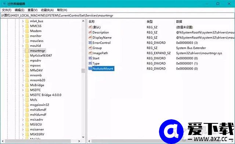Select the mrxsmb20 key in tree
Viewport: 235px width, 144px height.
click(37, 80)
